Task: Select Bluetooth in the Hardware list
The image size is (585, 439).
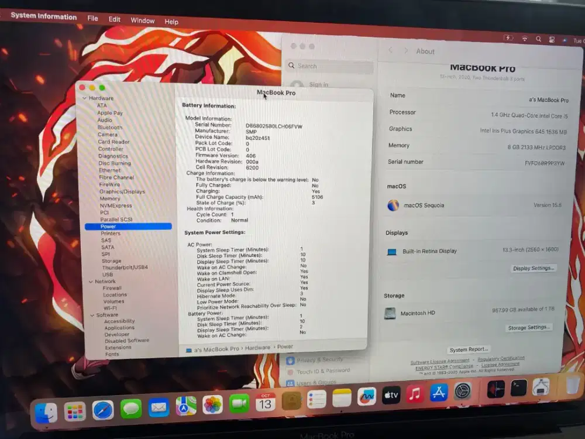Action: pyautogui.click(x=110, y=127)
